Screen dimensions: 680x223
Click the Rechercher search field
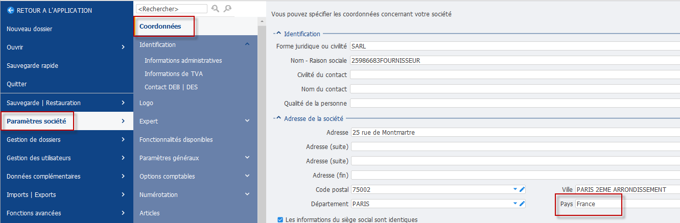(172, 9)
